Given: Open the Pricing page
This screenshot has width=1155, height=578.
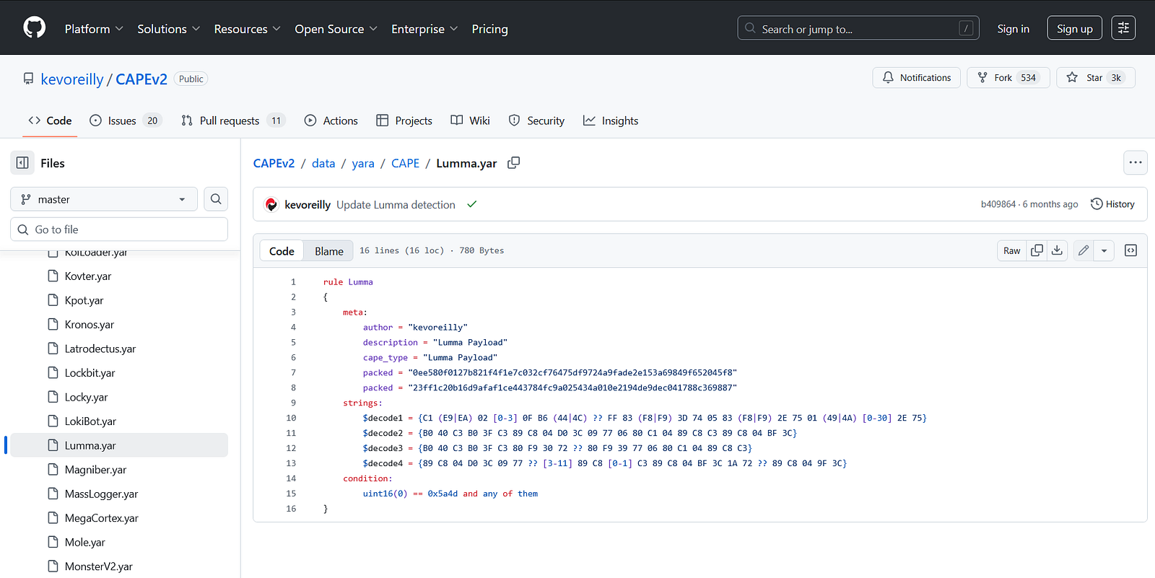Looking at the screenshot, I should pyautogui.click(x=490, y=29).
